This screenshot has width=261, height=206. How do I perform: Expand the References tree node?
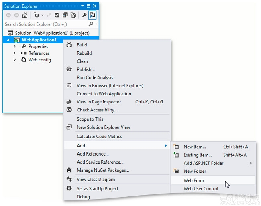pos(14,53)
